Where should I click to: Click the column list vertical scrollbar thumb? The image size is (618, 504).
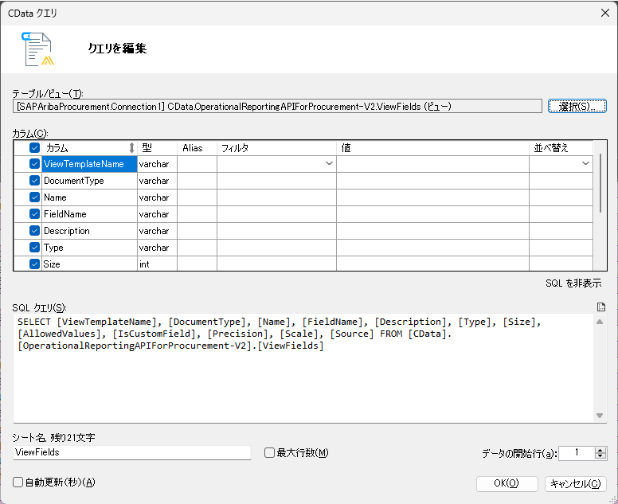600,183
